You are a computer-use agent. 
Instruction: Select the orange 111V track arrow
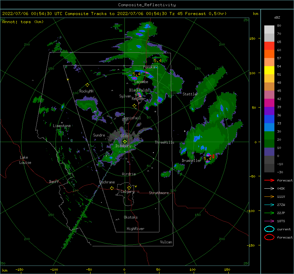269,196
